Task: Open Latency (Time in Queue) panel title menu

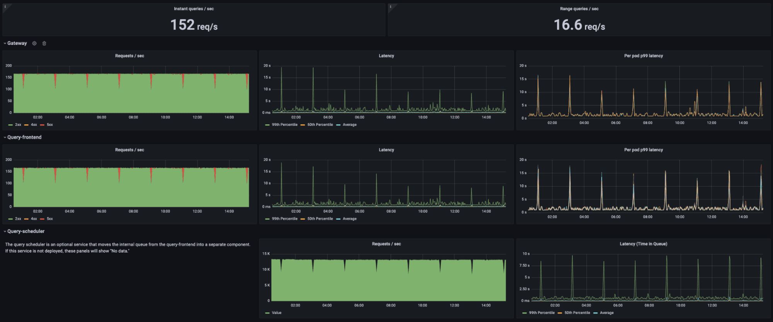Action: point(643,244)
